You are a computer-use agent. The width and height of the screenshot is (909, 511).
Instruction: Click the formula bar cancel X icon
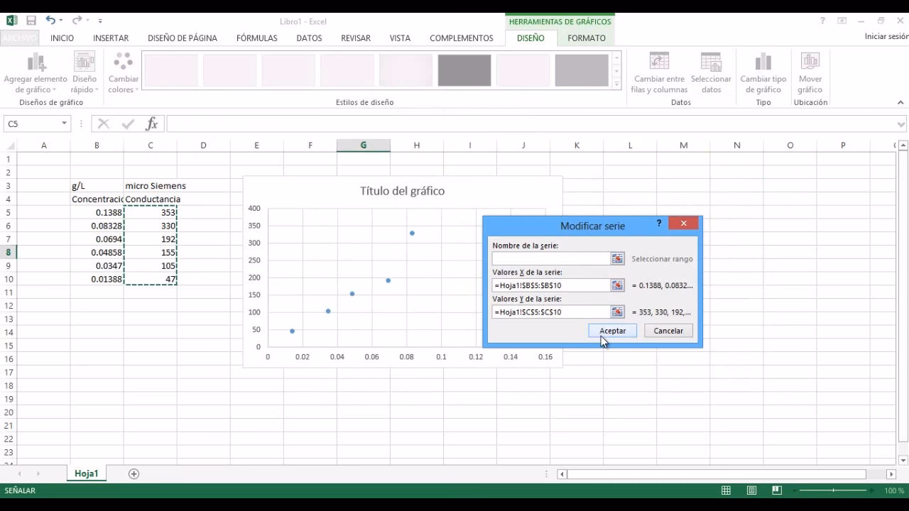point(104,123)
